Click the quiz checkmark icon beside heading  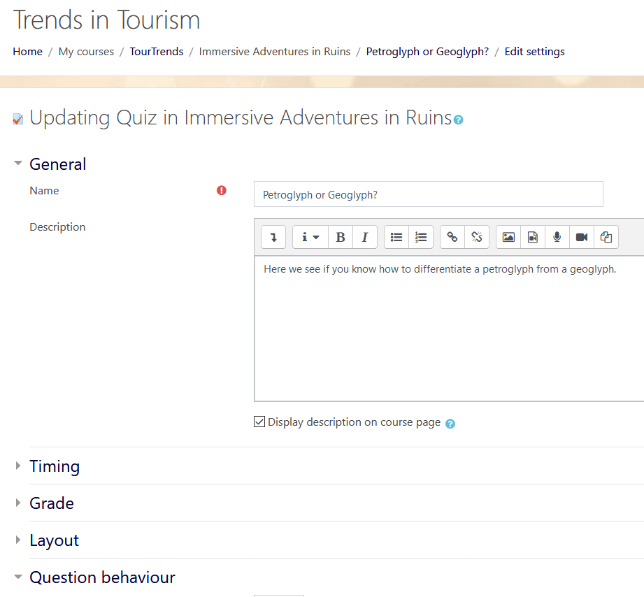point(18,119)
